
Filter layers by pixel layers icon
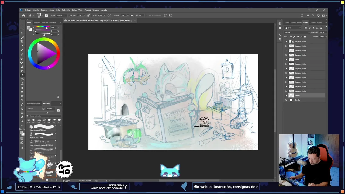[x=306, y=28]
